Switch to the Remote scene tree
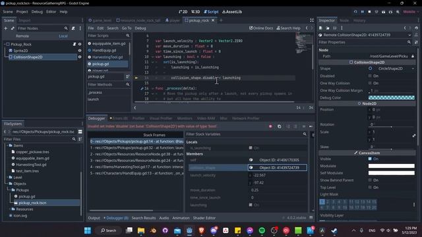 coord(22,36)
